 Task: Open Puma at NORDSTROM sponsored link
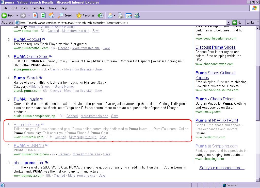(217, 120)
